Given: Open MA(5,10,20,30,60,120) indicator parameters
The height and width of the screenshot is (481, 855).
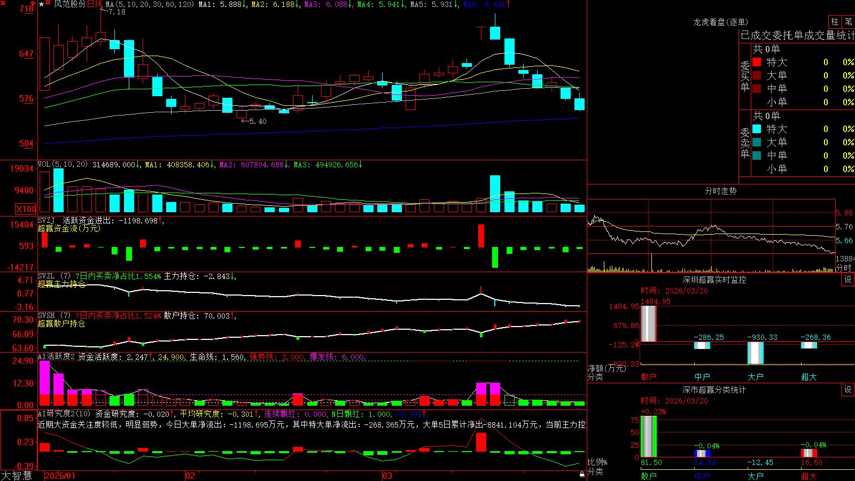Looking at the screenshot, I should tap(150, 4).
